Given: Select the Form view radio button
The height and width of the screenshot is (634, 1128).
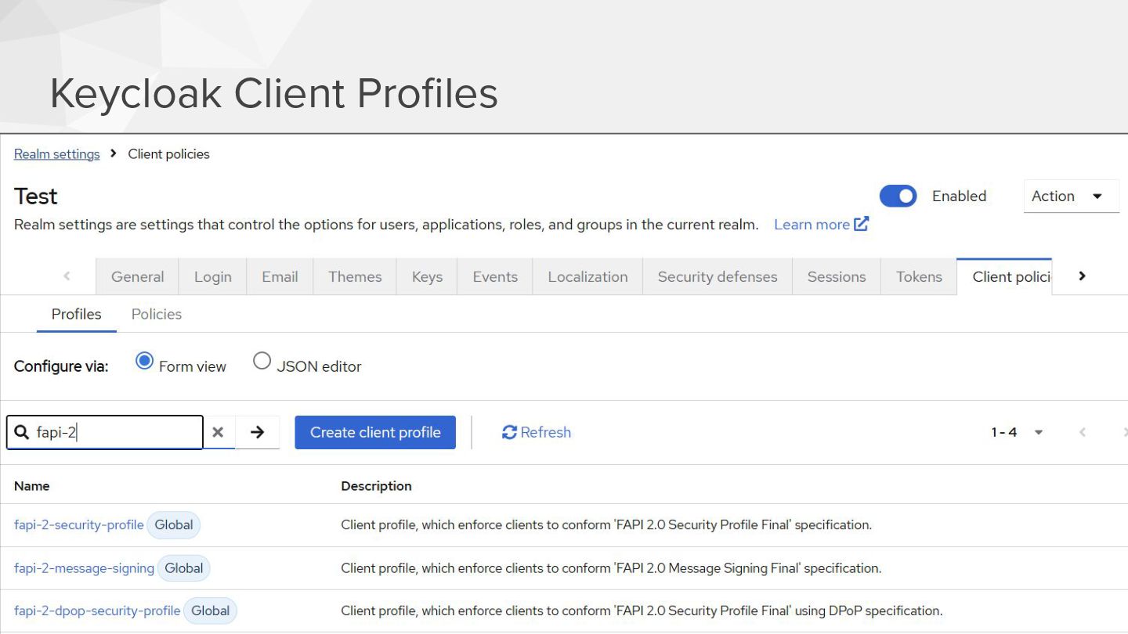Looking at the screenshot, I should pos(144,361).
